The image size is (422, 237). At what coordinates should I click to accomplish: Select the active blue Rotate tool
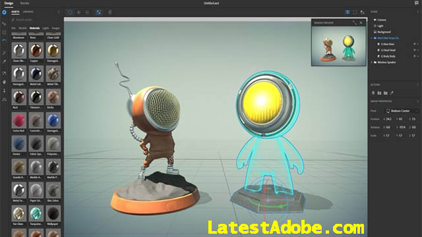pos(5,41)
